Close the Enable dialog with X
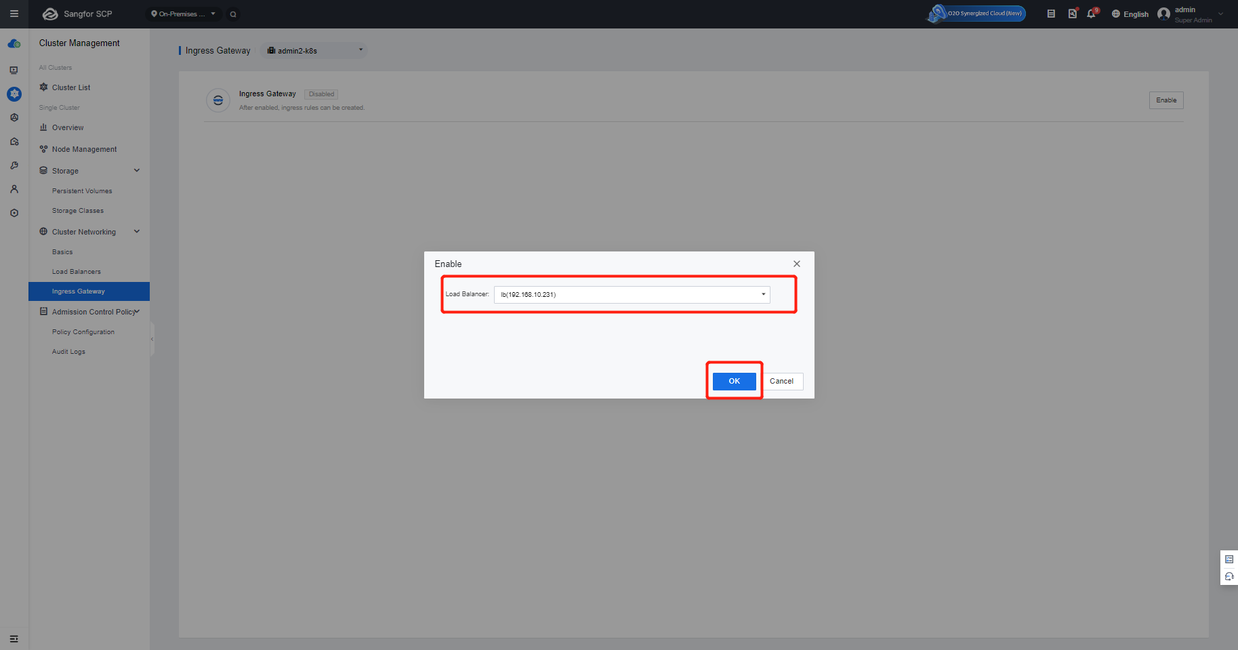 click(797, 264)
